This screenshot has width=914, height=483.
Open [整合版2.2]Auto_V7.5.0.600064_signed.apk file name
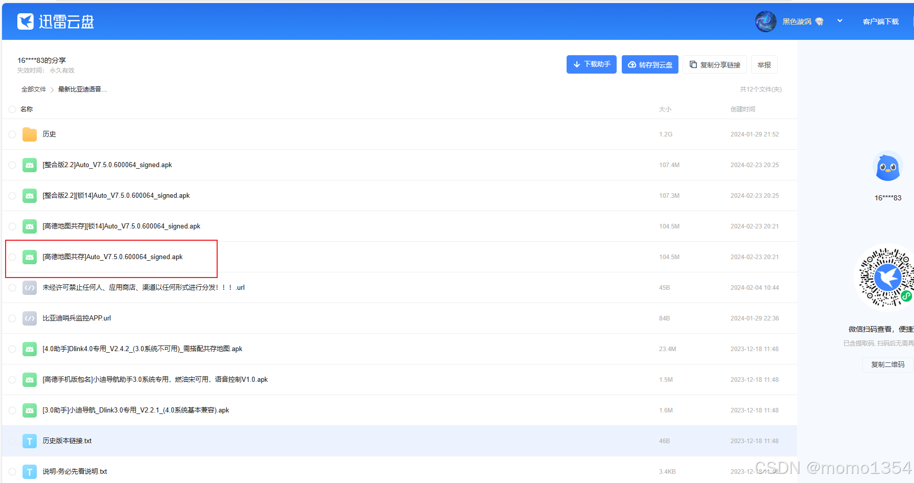click(107, 165)
